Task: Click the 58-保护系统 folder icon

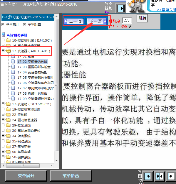Action: coord(8,157)
